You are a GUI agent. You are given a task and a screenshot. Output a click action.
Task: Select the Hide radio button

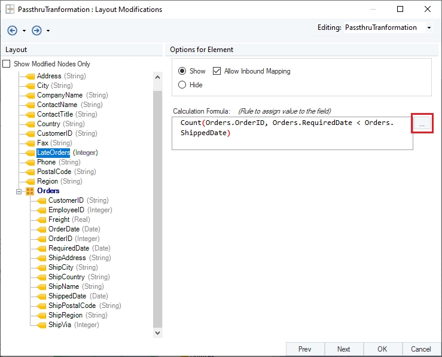[182, 85]
